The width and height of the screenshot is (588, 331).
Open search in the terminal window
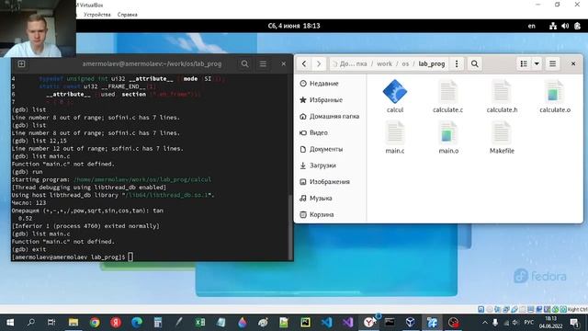tap(245, 63)
